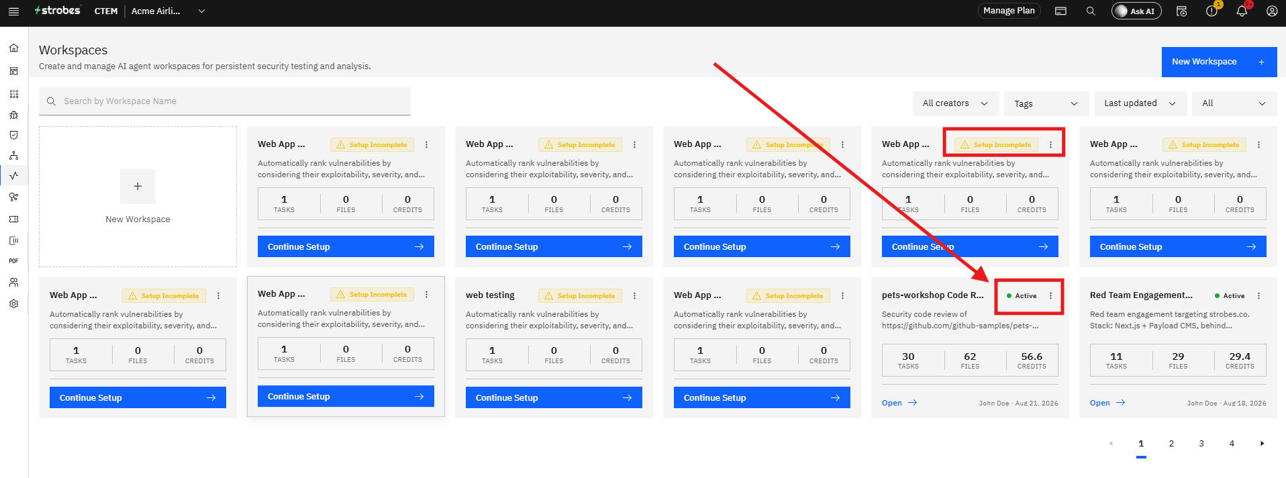Click the next page arrow in pagination
Screen dimensions: 1286x478
click(x=1262, y=444)
